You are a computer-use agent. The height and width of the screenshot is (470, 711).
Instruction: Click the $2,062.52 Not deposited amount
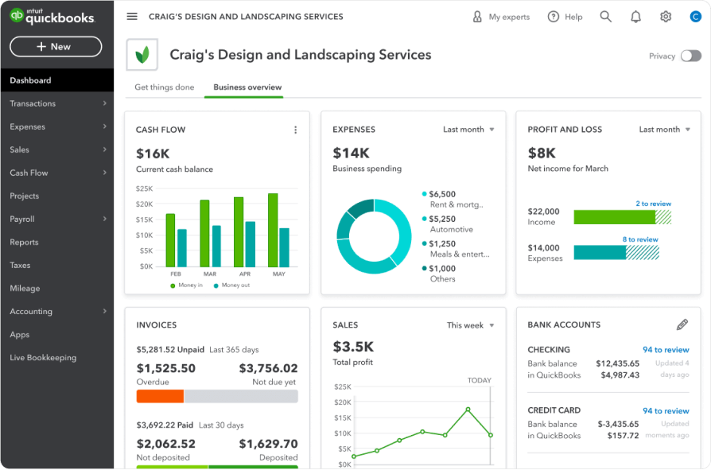point(166,444)
